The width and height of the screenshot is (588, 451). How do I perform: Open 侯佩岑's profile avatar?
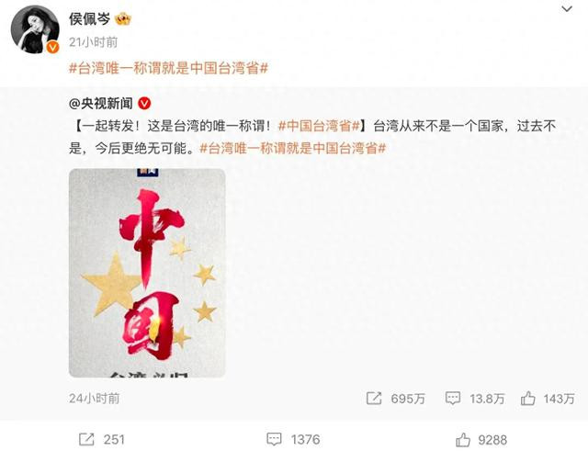coord(35,29)
